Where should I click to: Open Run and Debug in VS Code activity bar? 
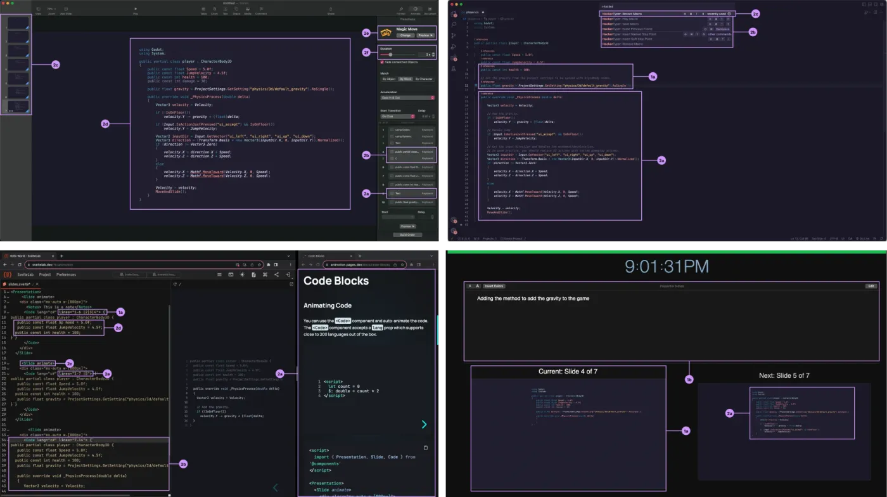454,47
